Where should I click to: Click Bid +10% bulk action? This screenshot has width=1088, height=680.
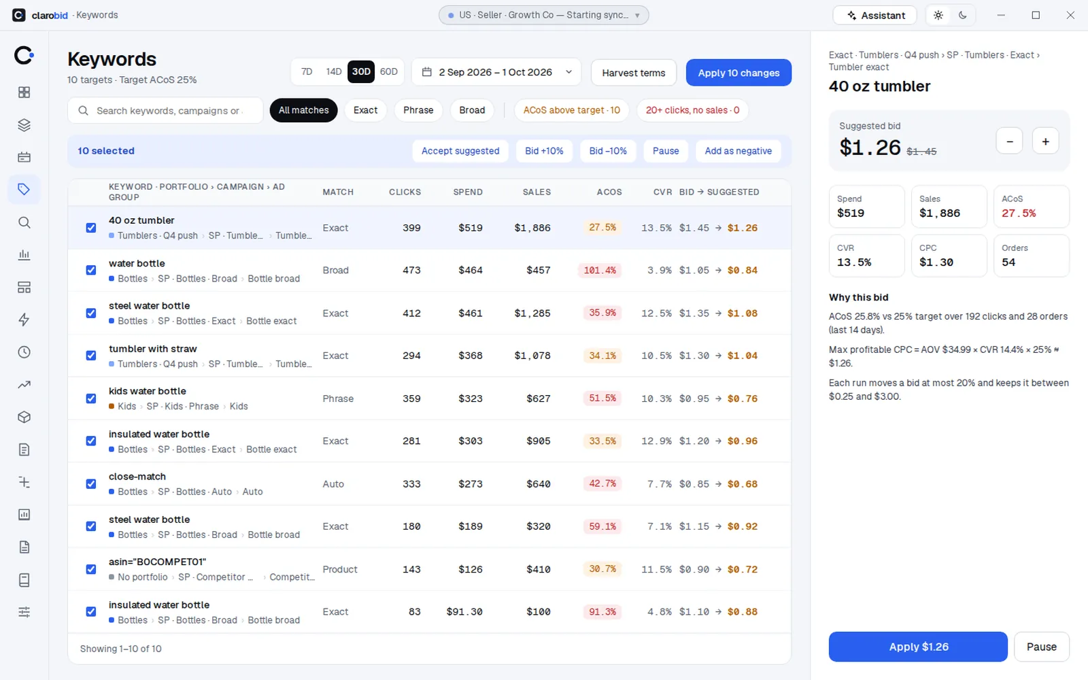(x=544, y=151)
